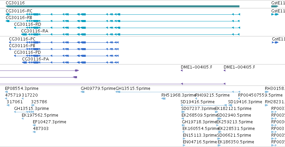This screenshot has height=147, width=285.
Task: Select EST label EK160554.5prime
Action: (201, 129)
